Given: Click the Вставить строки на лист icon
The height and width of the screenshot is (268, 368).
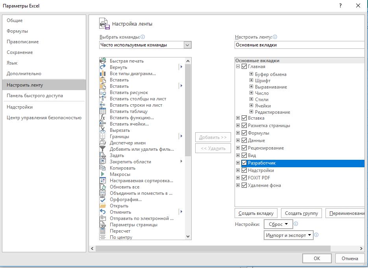Looking at the screenshot, I should pos(103,105).
